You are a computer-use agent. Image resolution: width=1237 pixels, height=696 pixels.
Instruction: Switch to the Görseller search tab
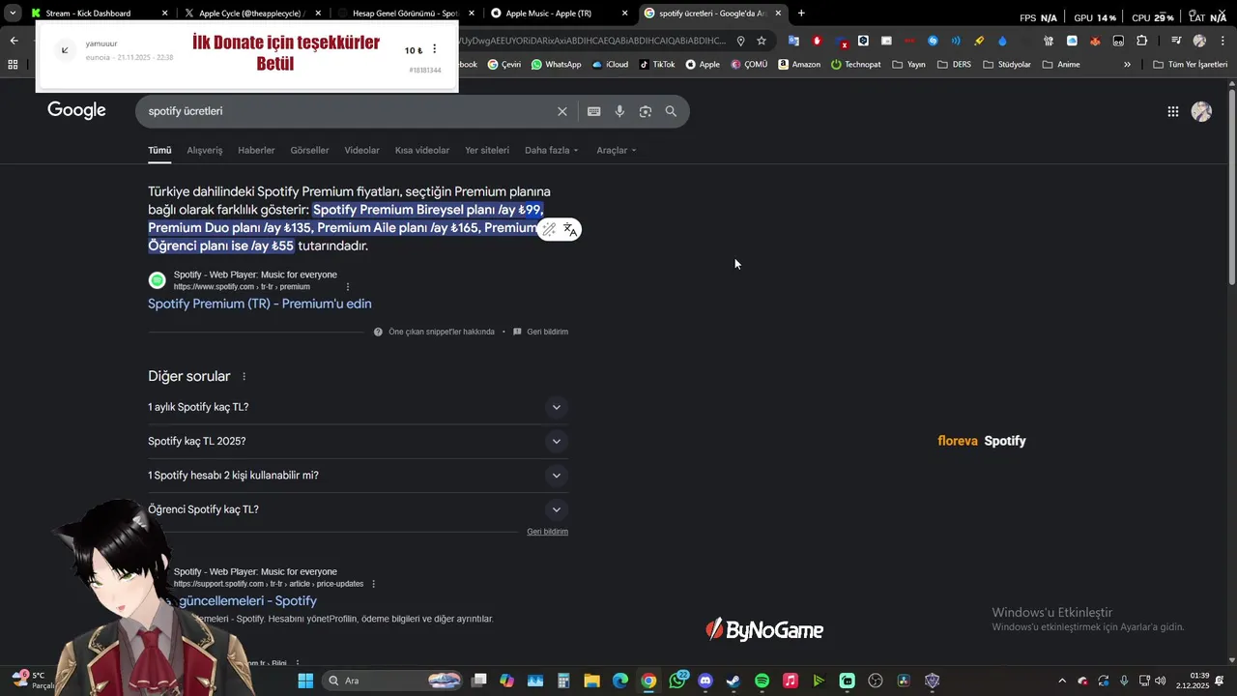[309, 150]
